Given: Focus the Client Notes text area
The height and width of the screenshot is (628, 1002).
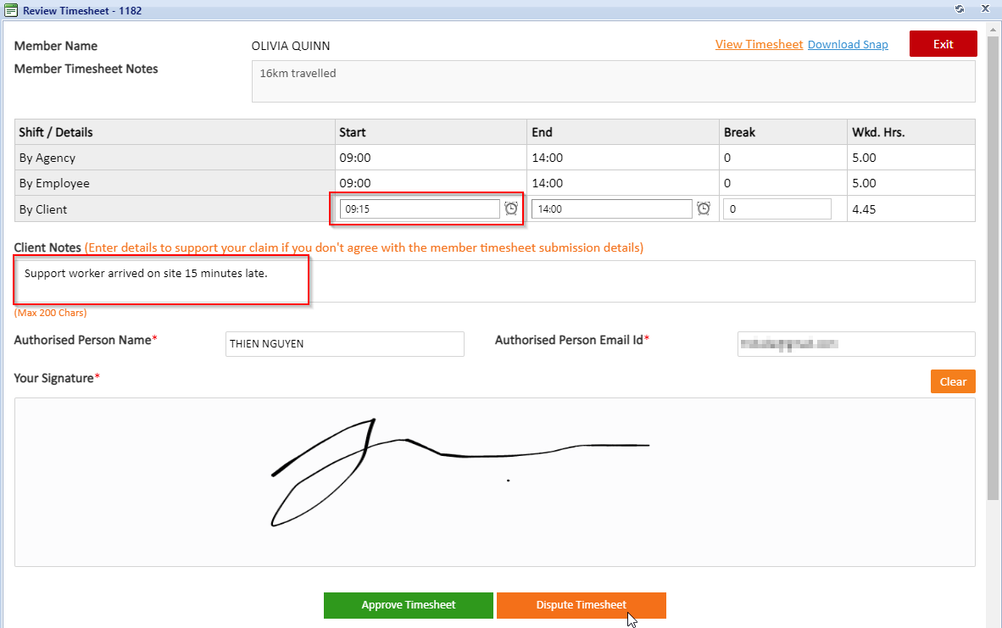Looking at the screenshot, I should click(x=494, y=281).
